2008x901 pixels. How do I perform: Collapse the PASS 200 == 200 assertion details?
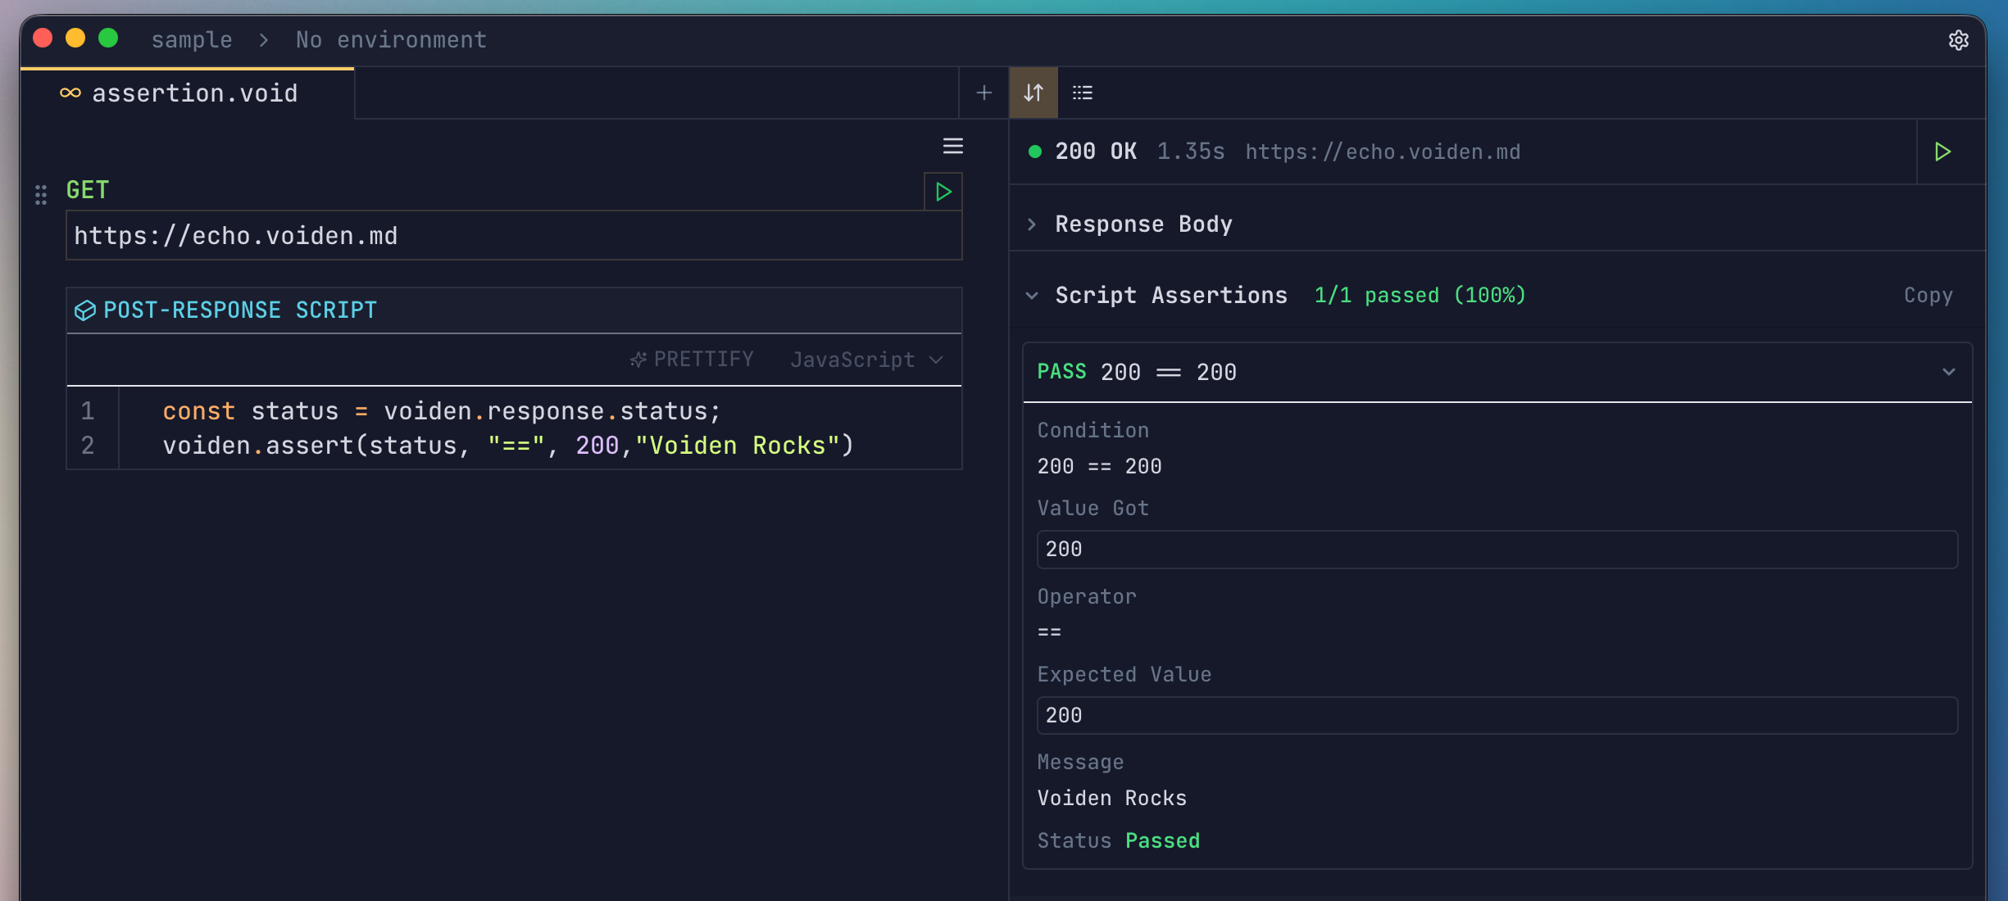1948,371
